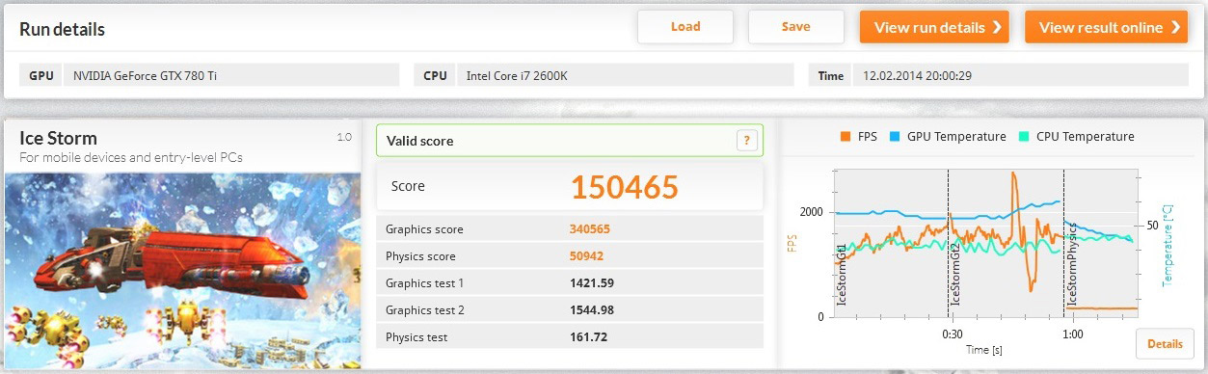Click the Save button
The width and height of the screenshot is (1208, 374).
[795, 27]
